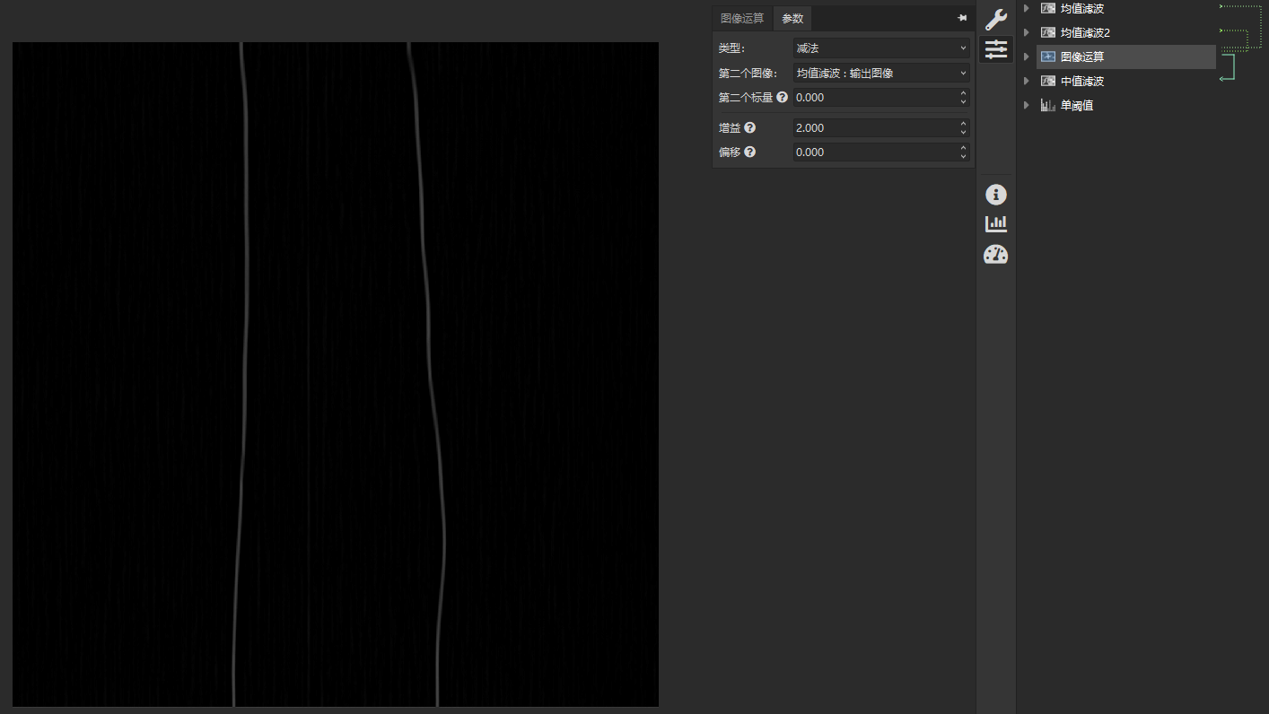Click the black output image preview
Image resolution: width=1269 pixels, height=714 pixels.
(336, 374)
